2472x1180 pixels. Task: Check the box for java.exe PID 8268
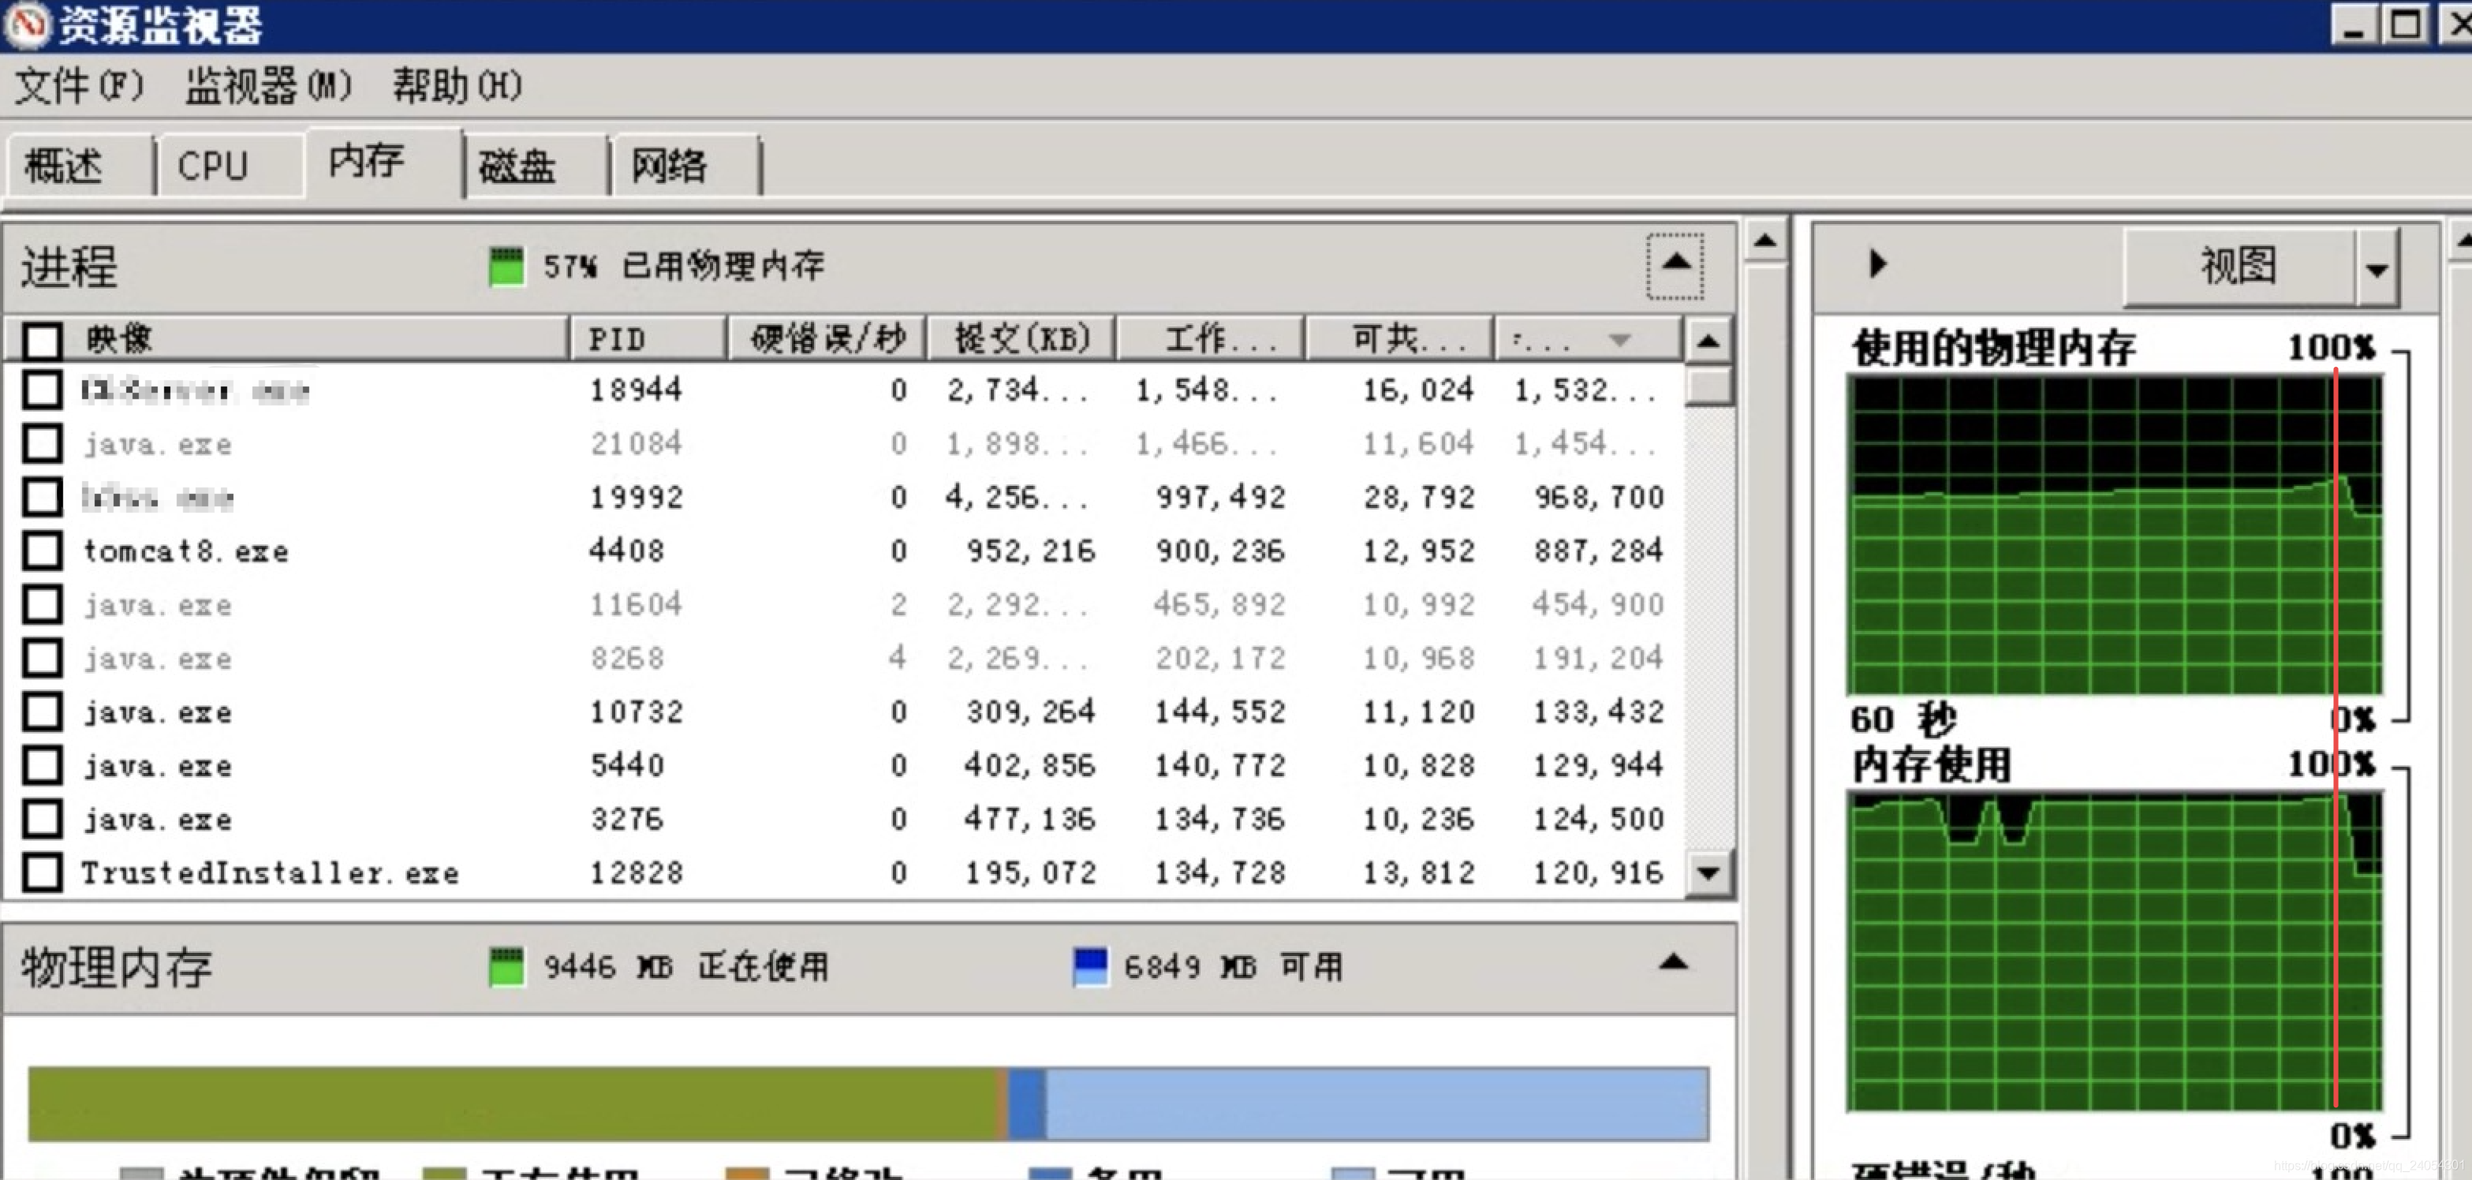[43, 658]
